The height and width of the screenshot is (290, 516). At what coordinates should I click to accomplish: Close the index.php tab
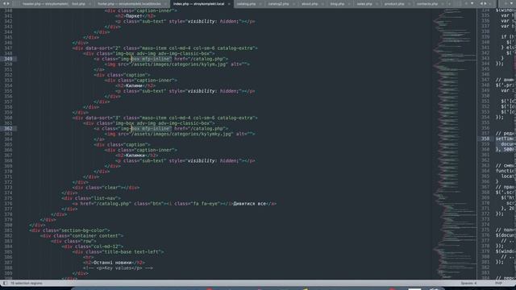point(229,4)
